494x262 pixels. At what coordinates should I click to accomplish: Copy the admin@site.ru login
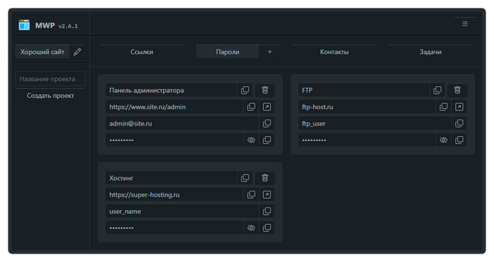tap(267, 124)
